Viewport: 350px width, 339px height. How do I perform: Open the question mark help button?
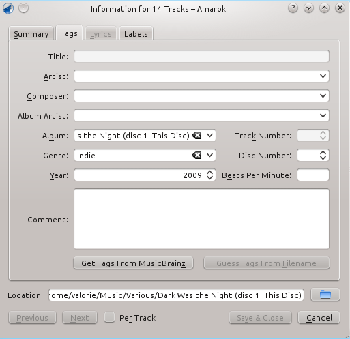click(x=293, y=8)
